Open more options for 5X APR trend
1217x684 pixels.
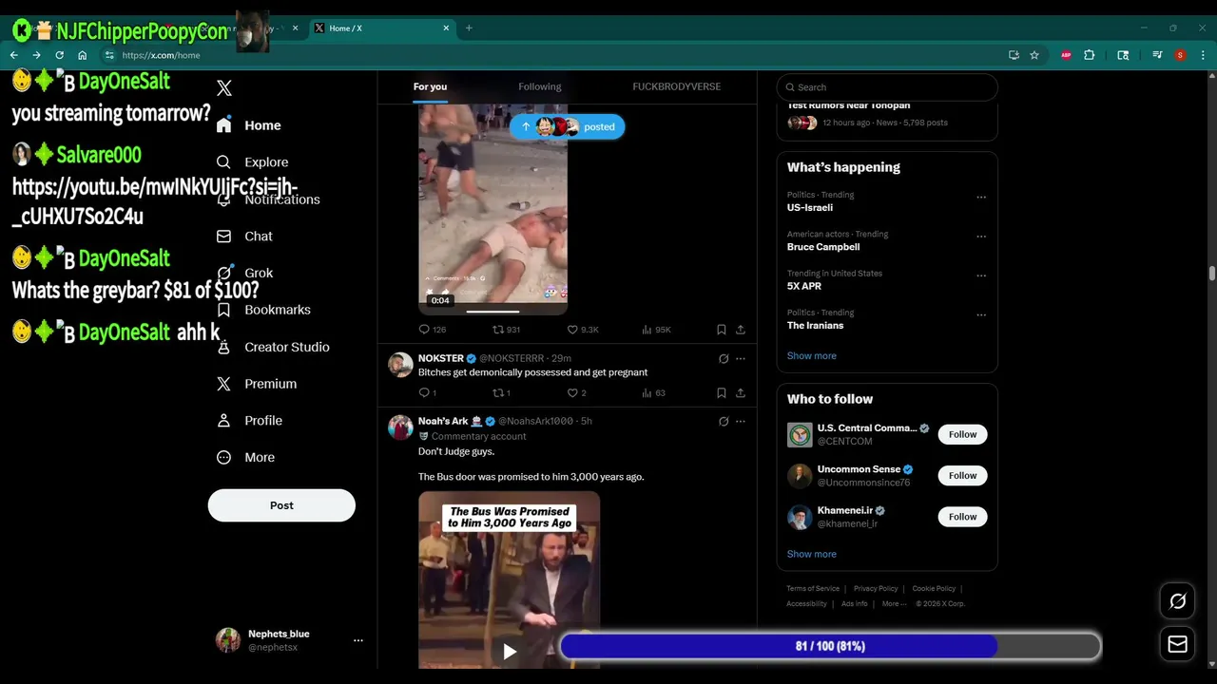tap(981, 275)
